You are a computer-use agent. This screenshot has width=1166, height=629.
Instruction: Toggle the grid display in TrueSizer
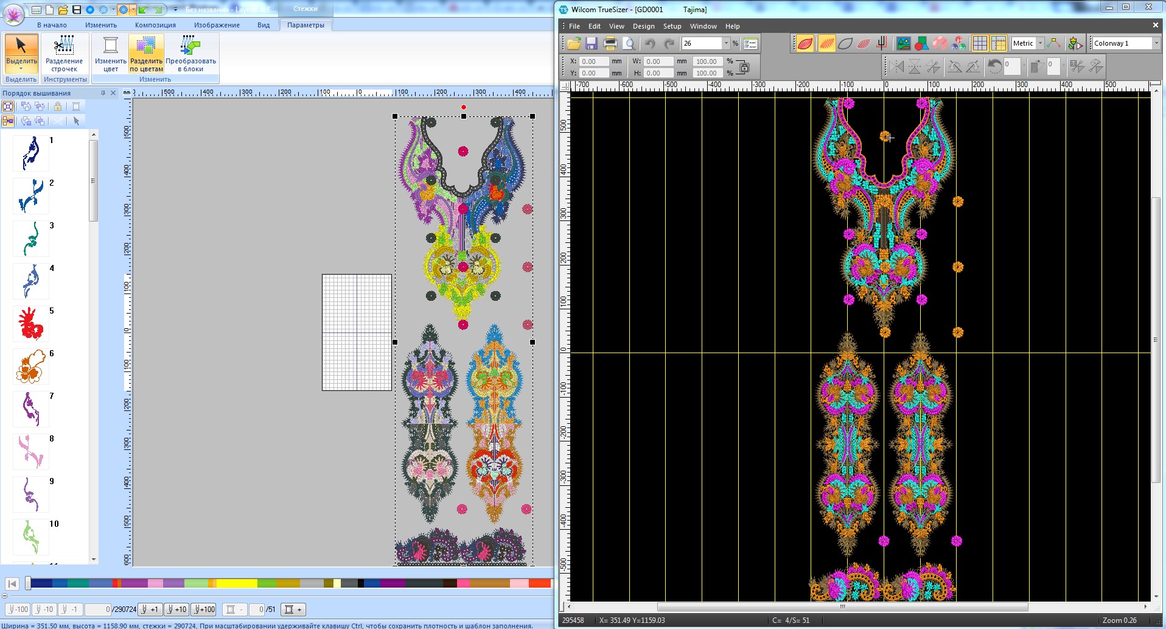click(x=979, y=43)
